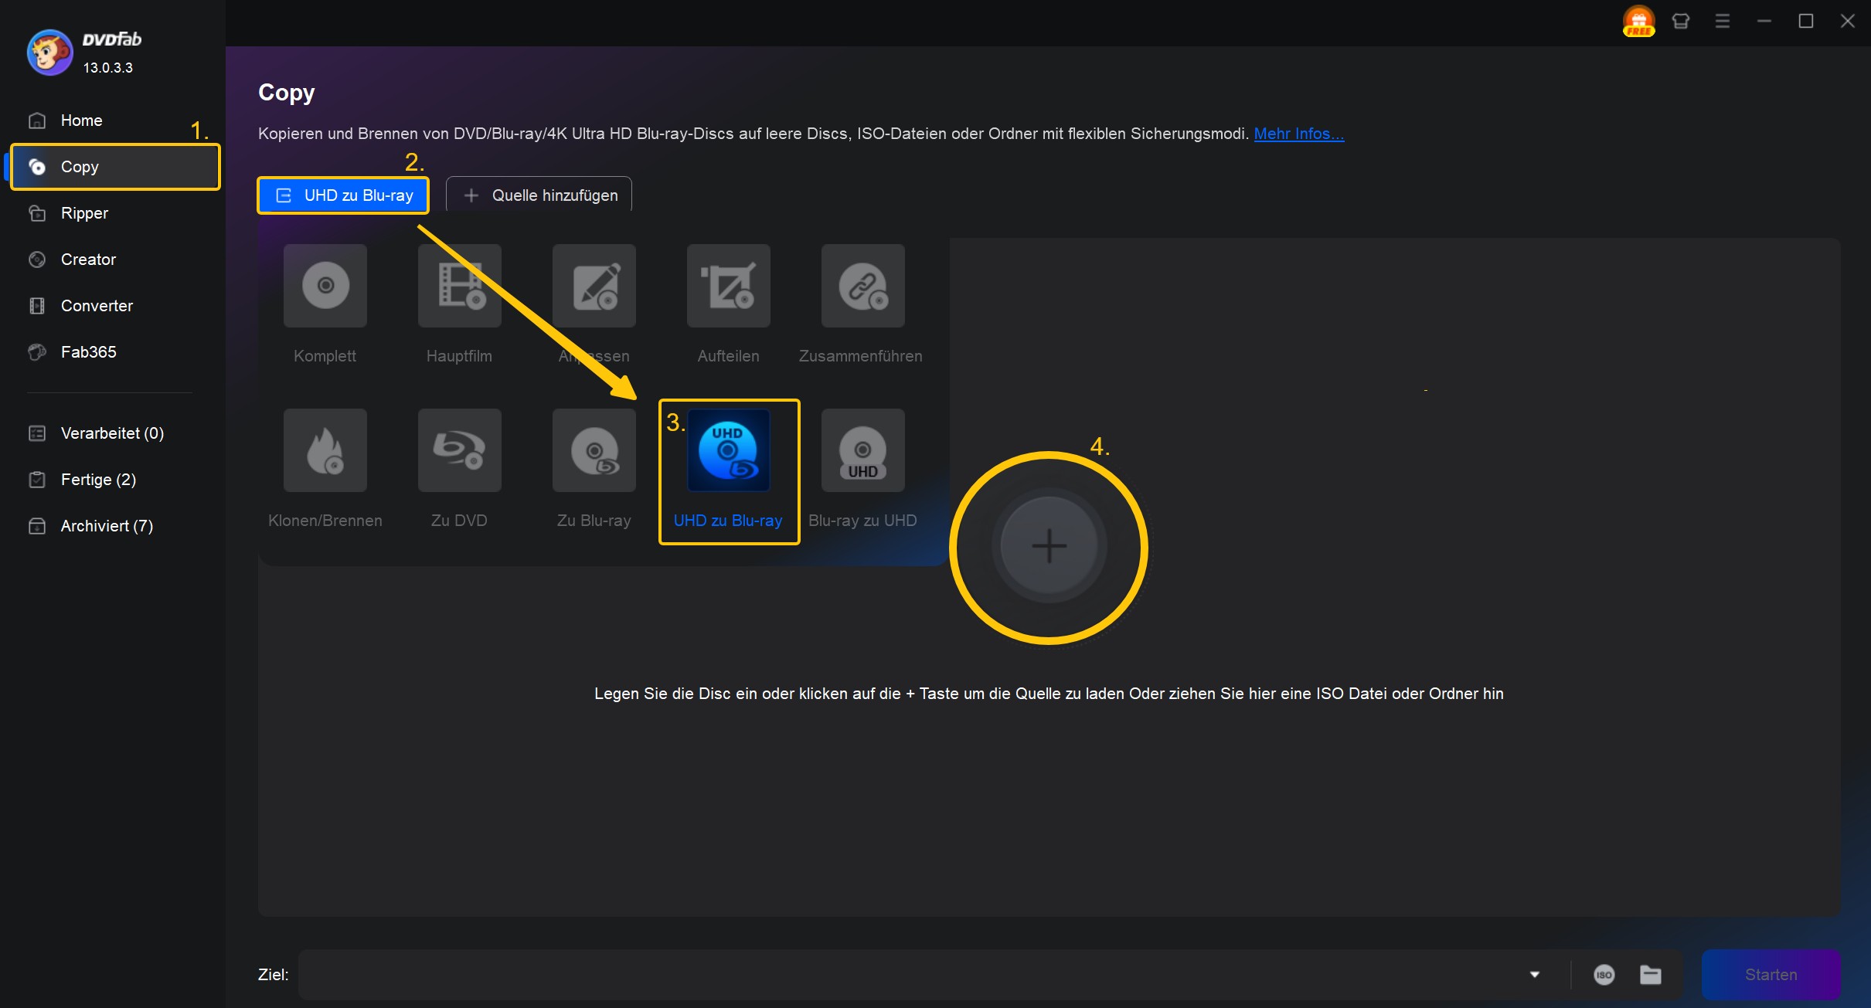
Task: Click the UHD zu Blu-ray mode switcher button
Action: [343, 195]
